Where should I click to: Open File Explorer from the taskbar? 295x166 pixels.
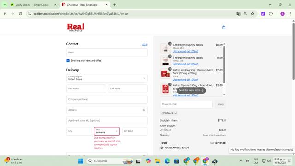pyautogui.click(x=158, y=161)
